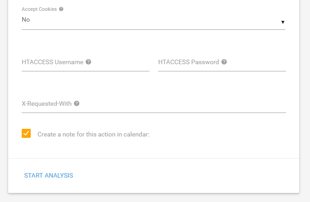The height and width of the screenshot is (202, 310).
Task: Click the underline beneath the cookies dropdown
Action: (x=153, y=29)
